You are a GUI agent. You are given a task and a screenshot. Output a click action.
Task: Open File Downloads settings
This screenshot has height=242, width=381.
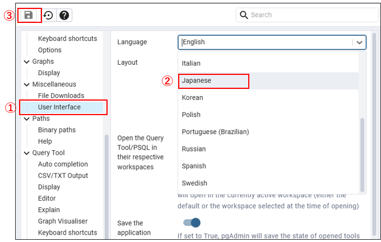(x=61, y=96)
